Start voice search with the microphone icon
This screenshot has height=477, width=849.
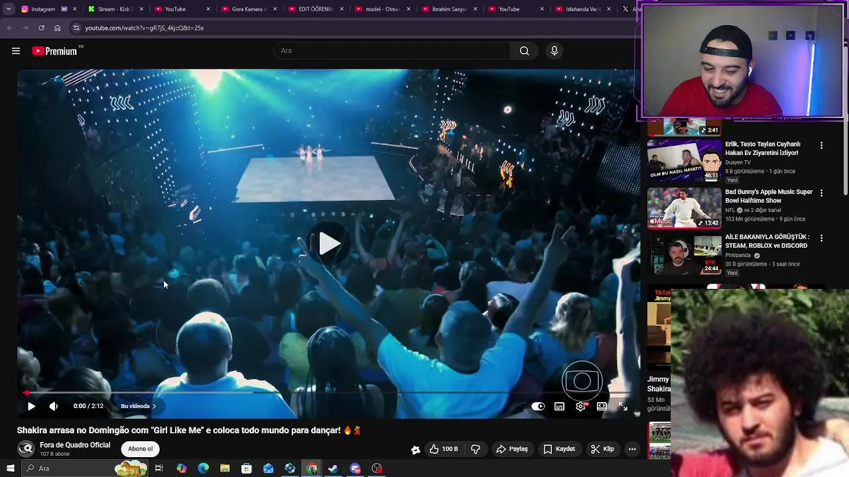click(x=555, y=50)
